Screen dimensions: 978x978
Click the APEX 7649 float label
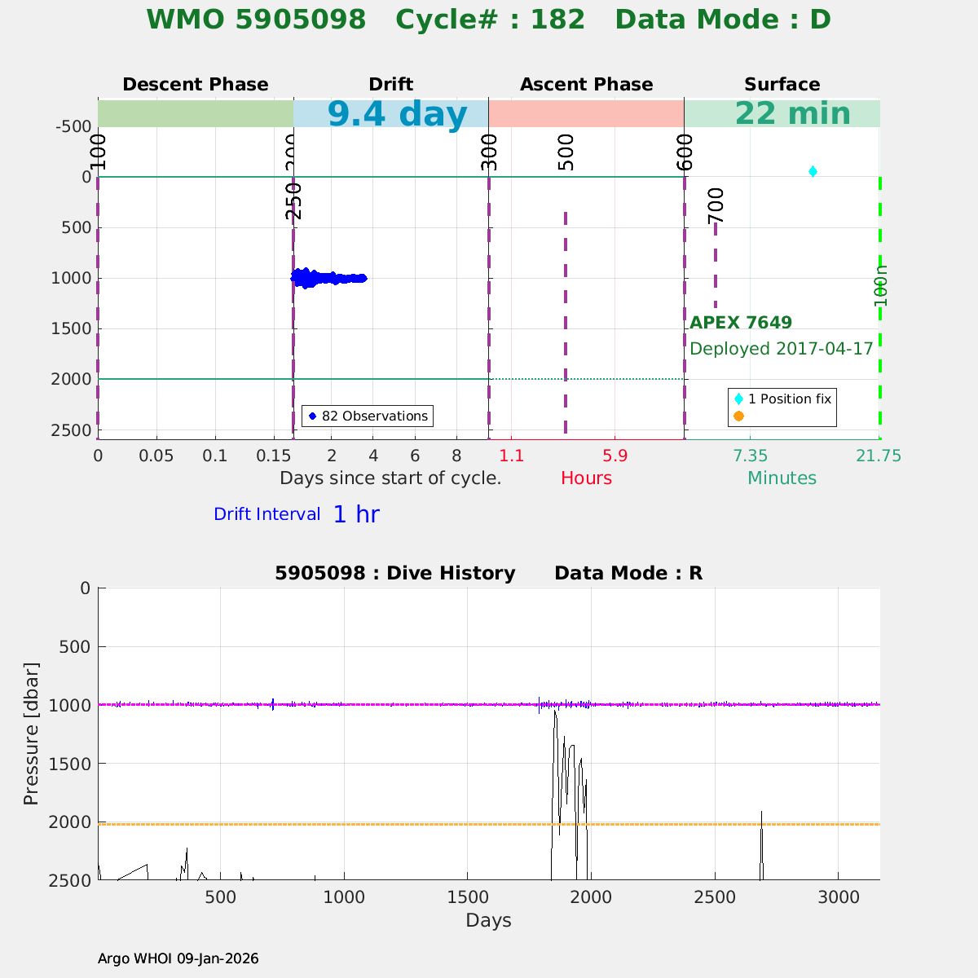[x=741, y=323]
